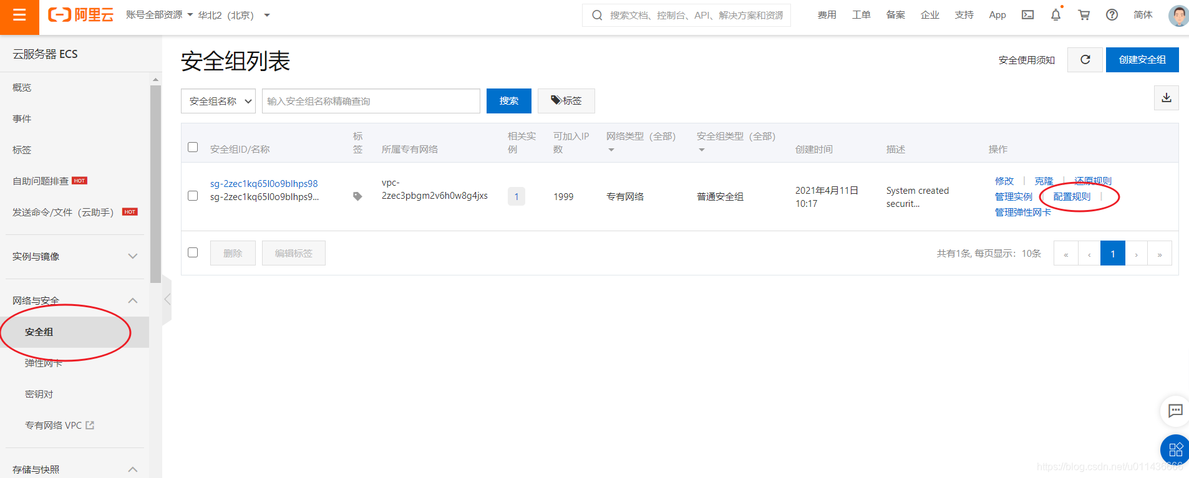Click the sidebar vertical scrollbar
This screenshot has width=1189, height=478.
click(x=155, y=184)
